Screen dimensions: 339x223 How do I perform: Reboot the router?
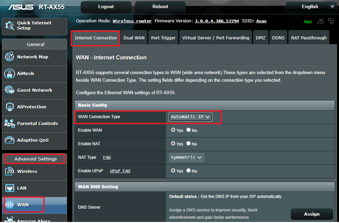160,7
